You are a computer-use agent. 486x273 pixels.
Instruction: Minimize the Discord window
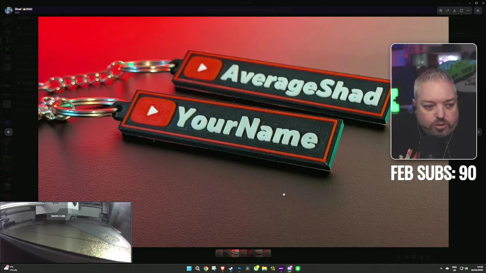470,3
